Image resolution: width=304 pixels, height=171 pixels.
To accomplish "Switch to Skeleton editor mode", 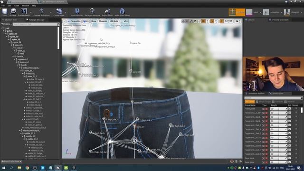I will coord(237,12).
